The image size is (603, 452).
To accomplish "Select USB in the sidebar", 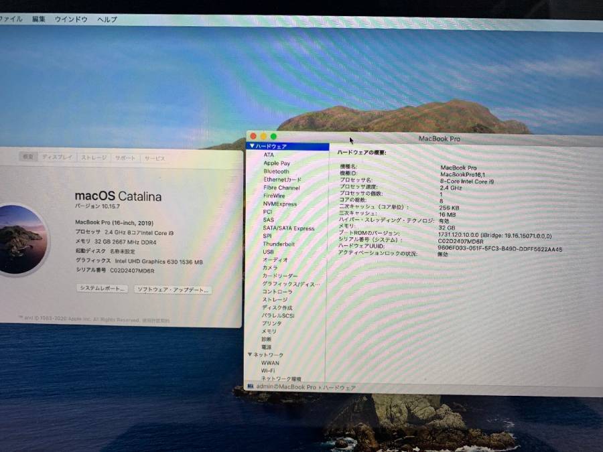I will point(269,252).
